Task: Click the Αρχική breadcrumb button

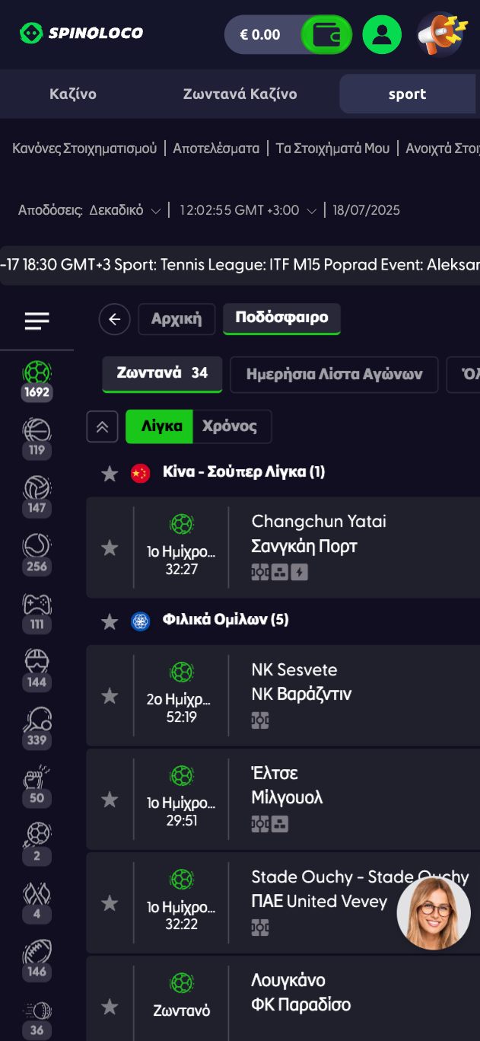Action: (176, 319)
